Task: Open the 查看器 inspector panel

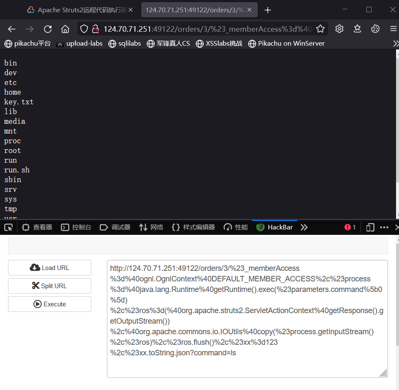Action: [37, 227]
